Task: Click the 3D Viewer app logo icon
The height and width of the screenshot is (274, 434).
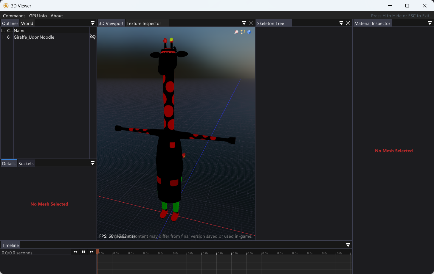Action: coord(6,6)
